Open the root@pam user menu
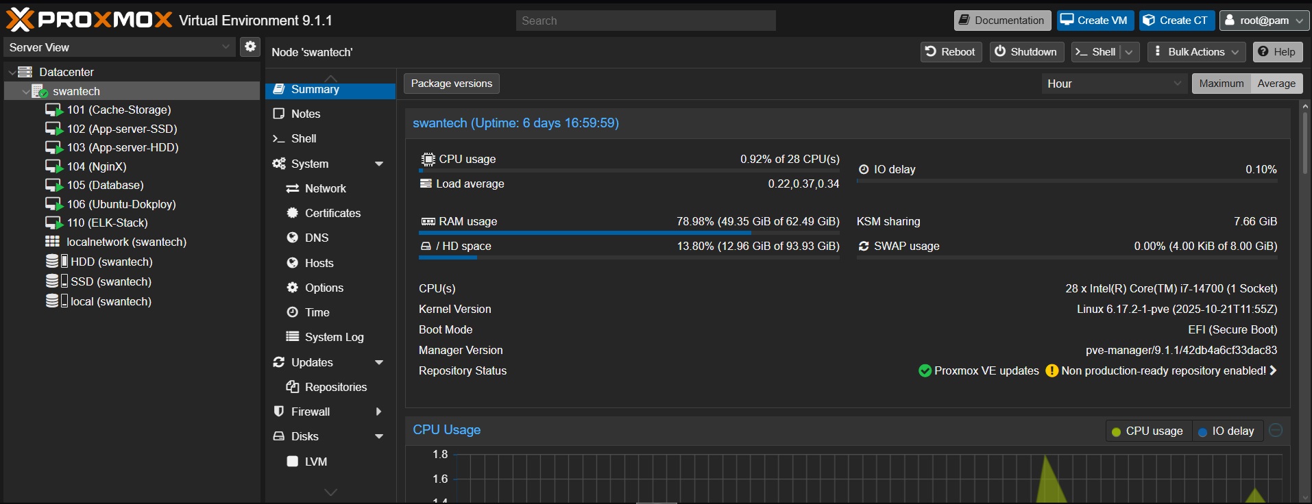Screen dimensions: 1312x504 (1264, 21)
